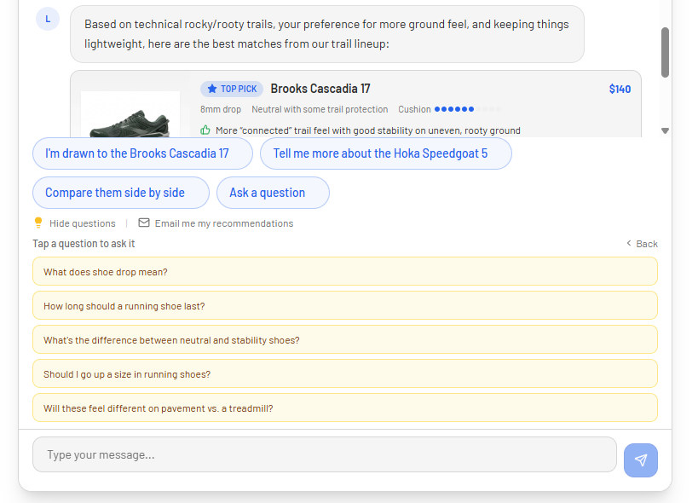The width and height of the screenshot is (698, 503).
Task: Select "Tell me more about the Hoka Speedgoat 5"
Action: pyautogui.click(x=385, y=153)
